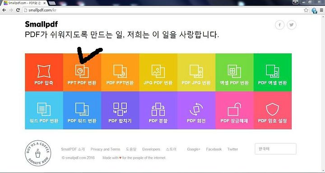Open the PDF 엑셀 변환 tool icon
Image resolution: width=325 pixels, height=173 pixels.
pos(272,71)
